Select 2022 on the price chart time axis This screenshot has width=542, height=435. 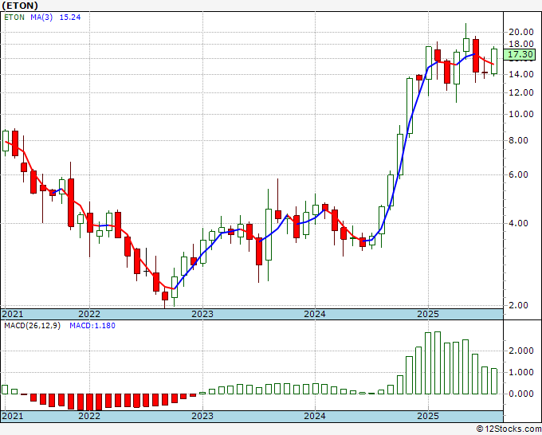click(89, 314)
